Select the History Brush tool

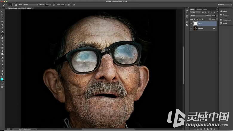tap(2, 41)
